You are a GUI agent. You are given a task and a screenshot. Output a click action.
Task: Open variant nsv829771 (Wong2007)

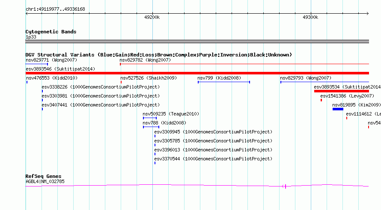click(51, 60)
